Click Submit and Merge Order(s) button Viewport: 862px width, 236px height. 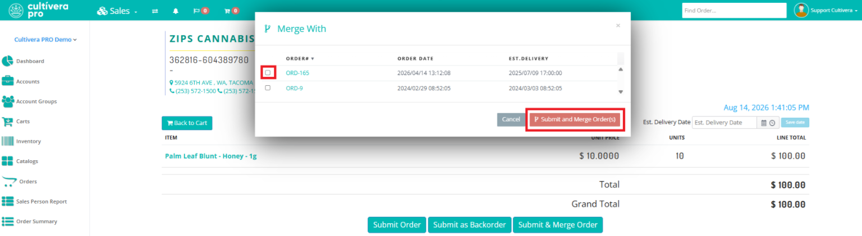[x=575, y=119]
